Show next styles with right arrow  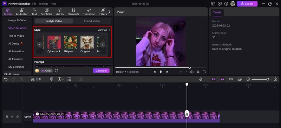click(102, 45)
